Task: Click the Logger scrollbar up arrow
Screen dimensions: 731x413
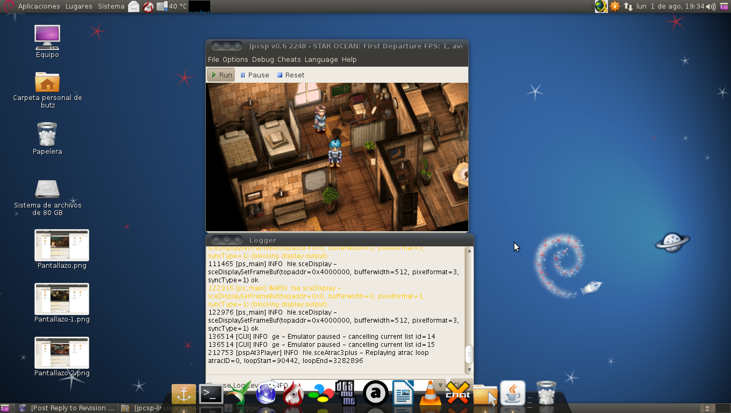Action: [469, 251]
